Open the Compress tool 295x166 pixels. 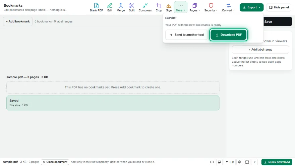[x=145, y=7]
